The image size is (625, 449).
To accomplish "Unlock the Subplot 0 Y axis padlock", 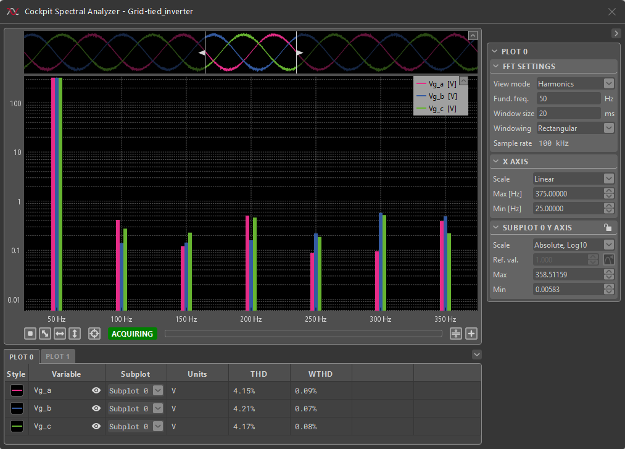I will [608, 227].
